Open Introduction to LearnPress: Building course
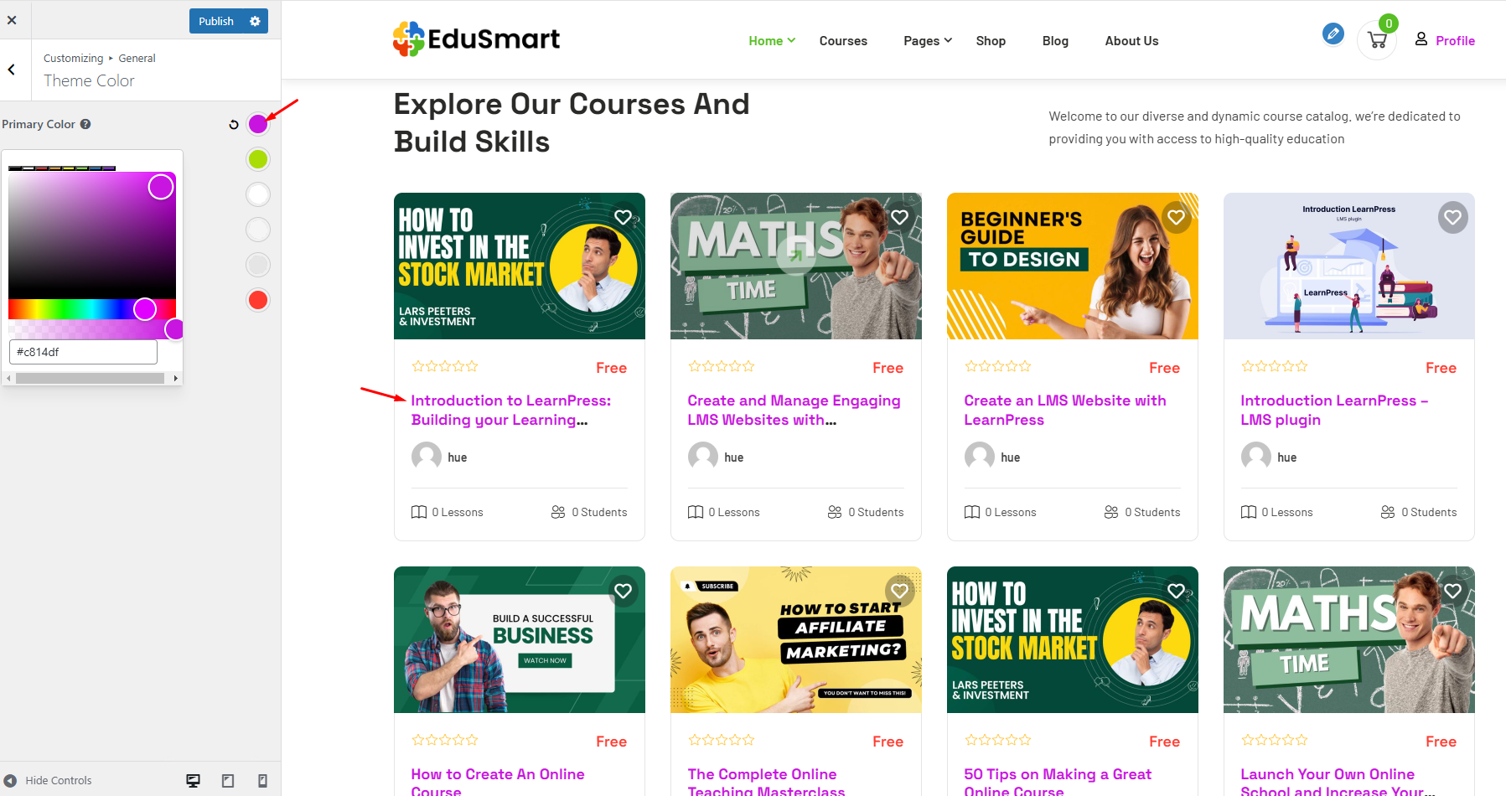 510,411
